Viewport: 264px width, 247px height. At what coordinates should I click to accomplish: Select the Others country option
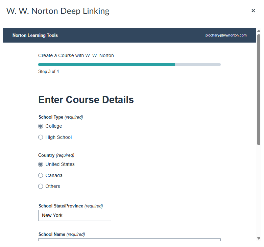(41, 187)
